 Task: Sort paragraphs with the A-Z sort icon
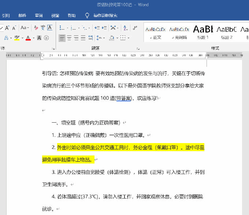tap(125, 28)
